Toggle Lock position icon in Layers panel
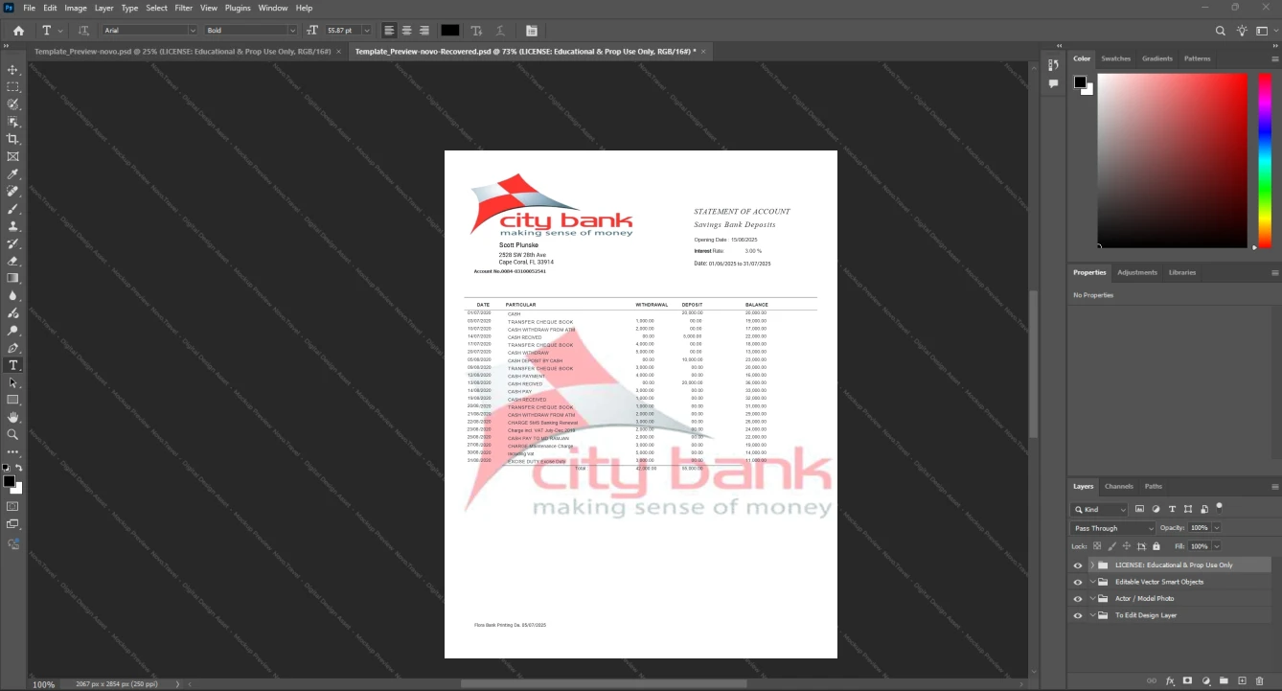Viewport: 1282px width, 691px height. (x=1127, y=546)
